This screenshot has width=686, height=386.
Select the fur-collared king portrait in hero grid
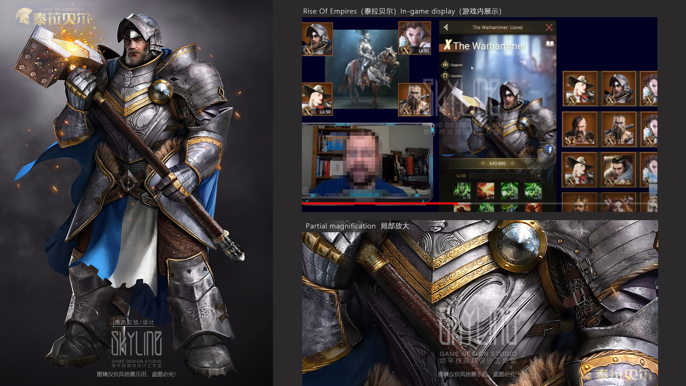(x=619, y=170)
